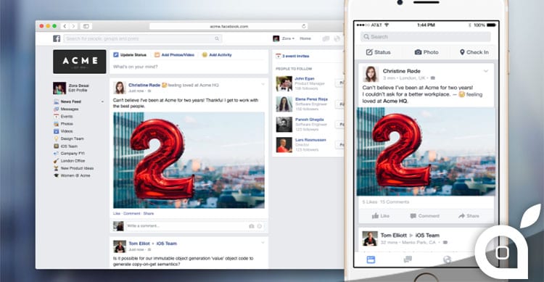Screen dimensions: 544x282
Task: Tap the phone's Photo camera icon
Action: [x=418, y=52]
